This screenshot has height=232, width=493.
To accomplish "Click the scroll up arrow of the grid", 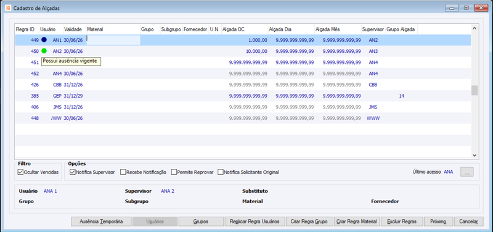I will pos(475,28).
